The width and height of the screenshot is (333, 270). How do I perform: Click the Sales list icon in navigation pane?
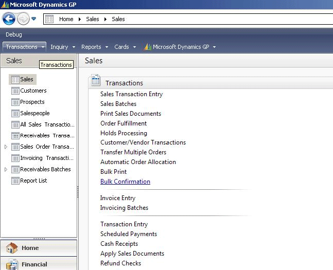click(15, 80)
